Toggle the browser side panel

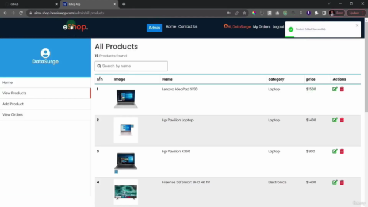pyautogui.click(x=324, y=13)
